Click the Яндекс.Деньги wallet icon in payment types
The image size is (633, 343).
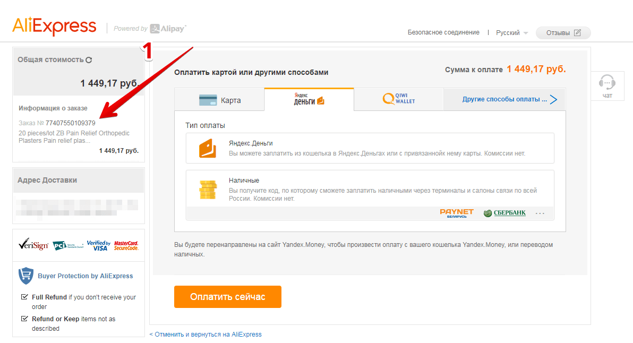click(x=208, y=149)
